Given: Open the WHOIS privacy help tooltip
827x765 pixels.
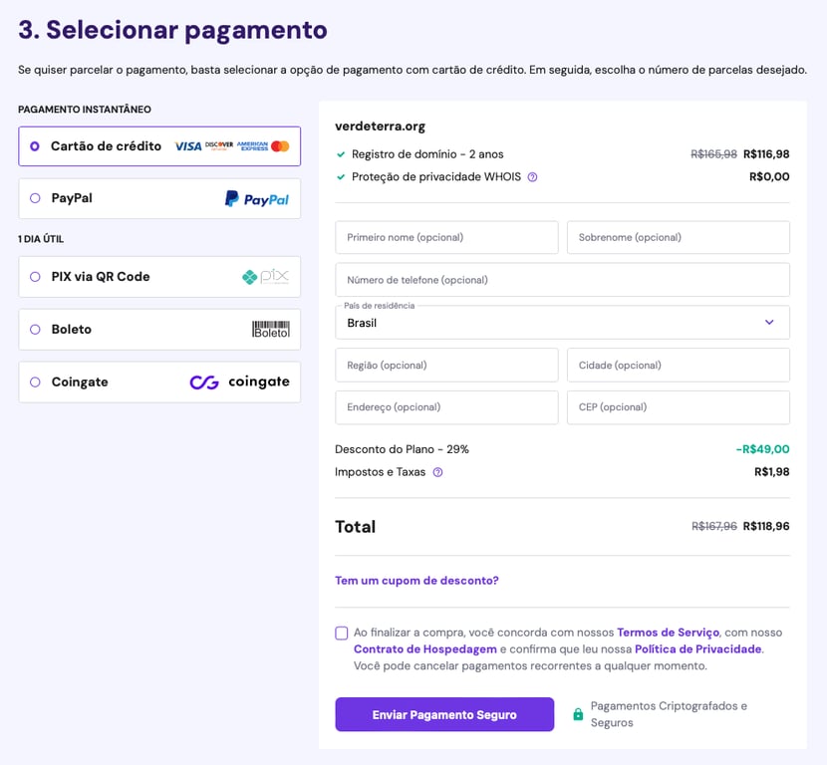Looking at the screenshot, I should pyautogui.click(x=535, y=176).
